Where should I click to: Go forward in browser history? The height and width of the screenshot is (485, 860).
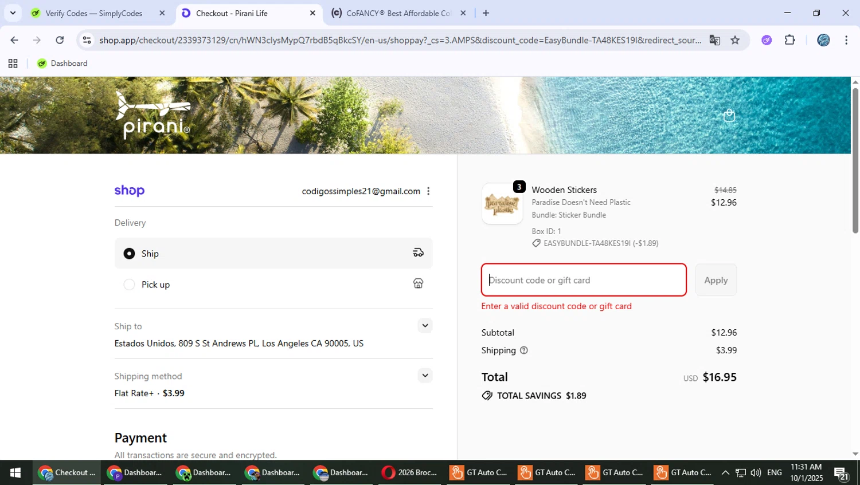click(37, 40)
